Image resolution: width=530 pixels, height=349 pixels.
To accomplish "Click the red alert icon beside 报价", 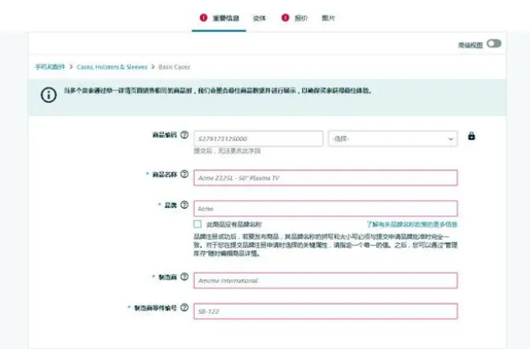I will (286, 18).
